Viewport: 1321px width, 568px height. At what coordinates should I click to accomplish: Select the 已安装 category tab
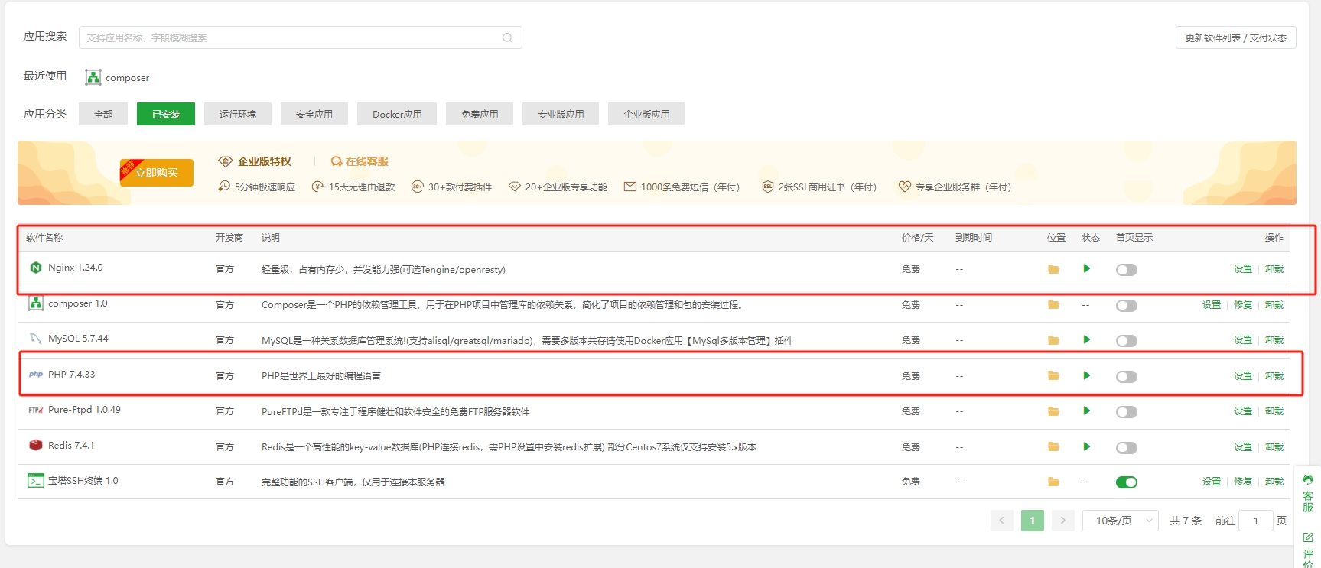point(166,114)
